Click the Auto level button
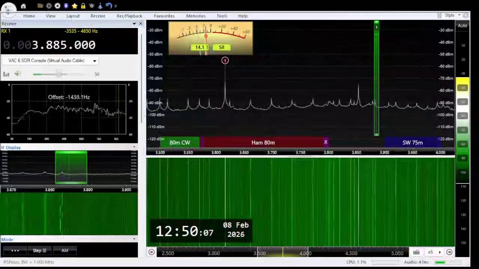The height and width of the screenshot is (269, 479). [463, 26]
